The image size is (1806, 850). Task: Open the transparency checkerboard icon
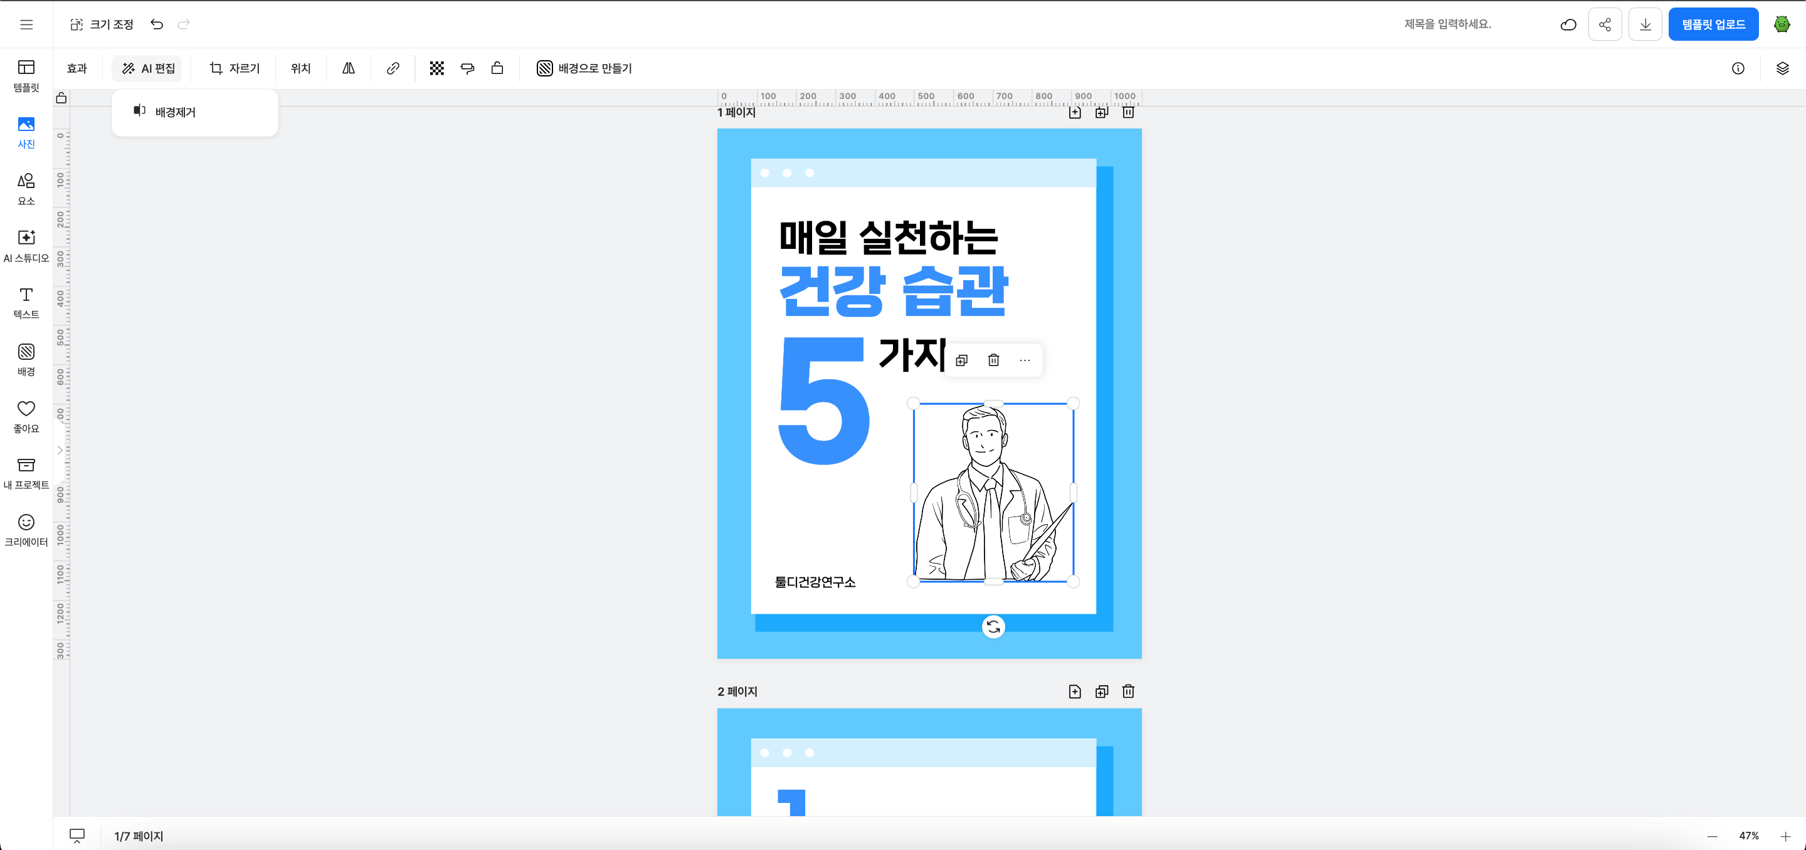pyautogui.click(x=436, y=68)
